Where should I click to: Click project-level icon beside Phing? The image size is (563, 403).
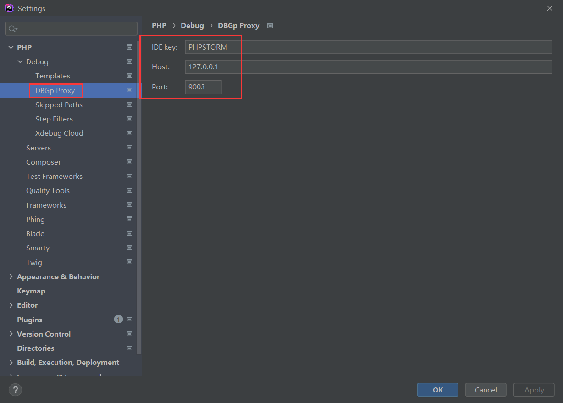coord(129,219)
